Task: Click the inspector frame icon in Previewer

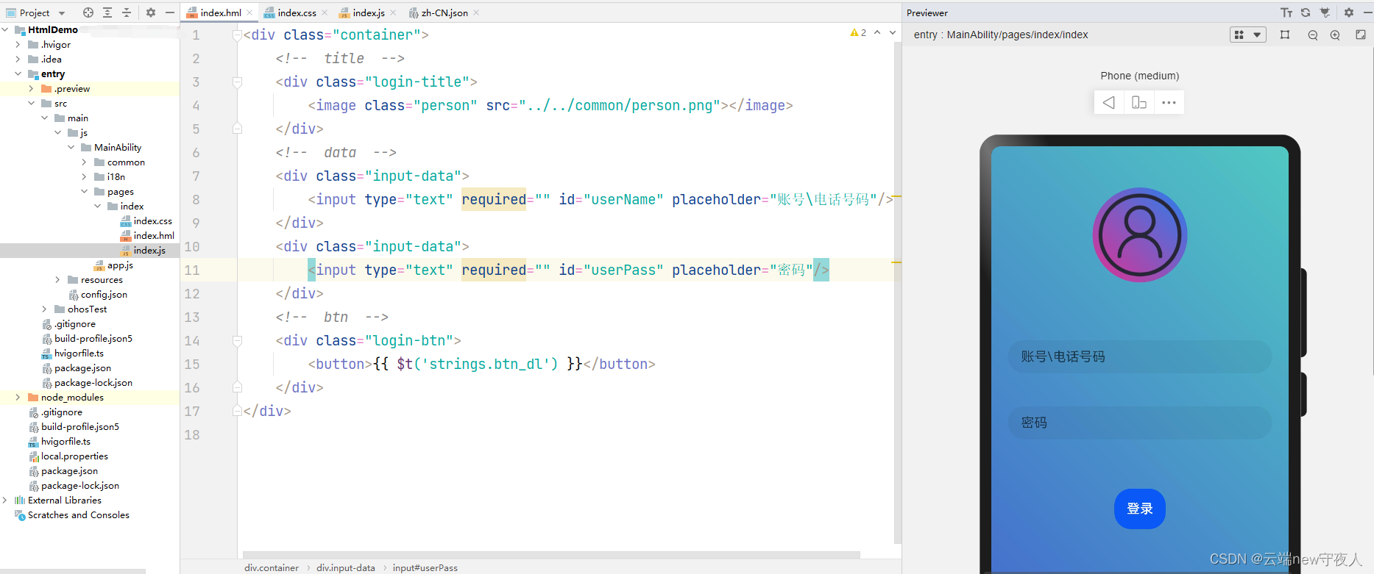Action: pos(1285,35)
